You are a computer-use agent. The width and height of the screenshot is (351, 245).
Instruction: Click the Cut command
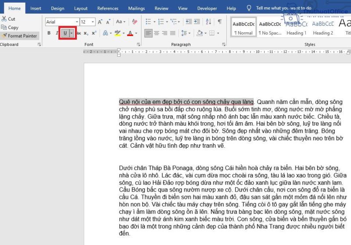tap(8, 19)
